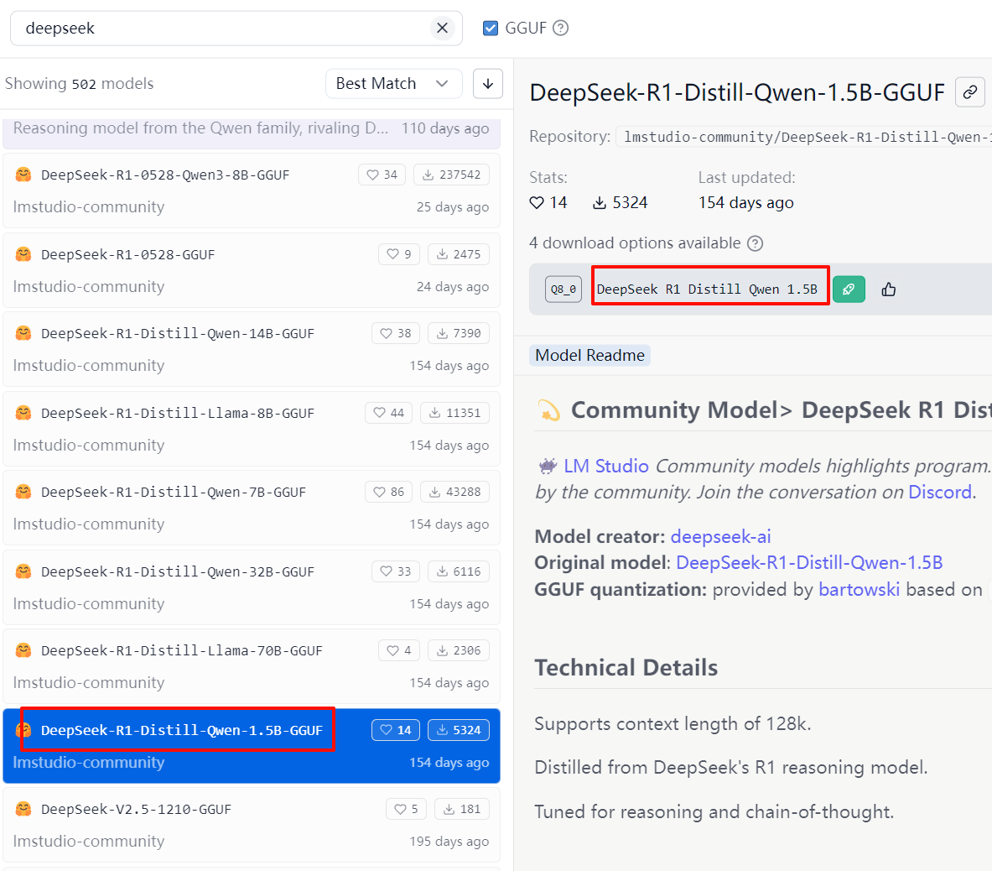Open the Best Match sort dropdown
The image size is (992, 871).
[x=393, y=84]
